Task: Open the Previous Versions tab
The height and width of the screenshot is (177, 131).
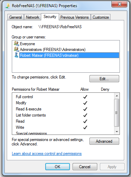Action: point(75,17)
